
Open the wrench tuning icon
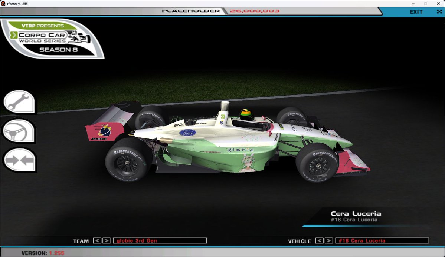pos(19,102)
